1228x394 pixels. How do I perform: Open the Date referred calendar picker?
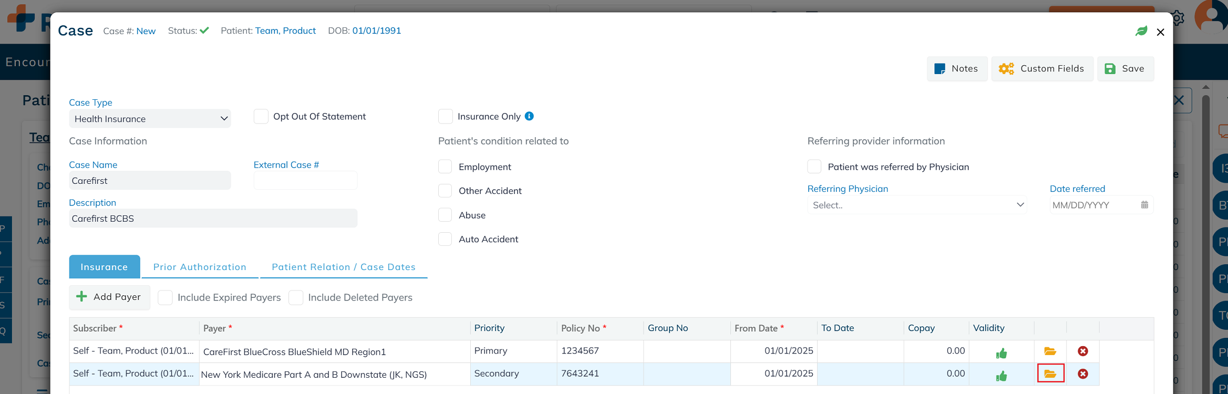tap(1144, 205)
